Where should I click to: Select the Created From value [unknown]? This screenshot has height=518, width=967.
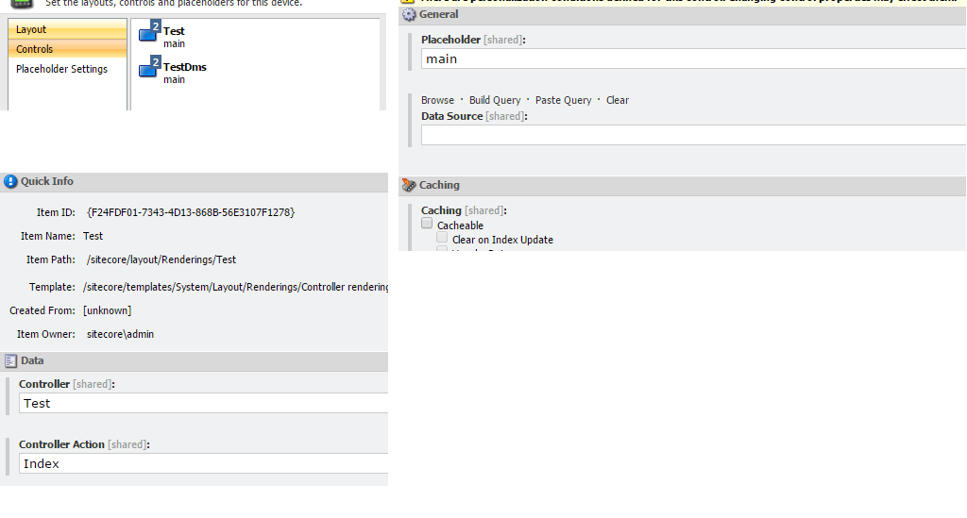[x=108, y=310]
